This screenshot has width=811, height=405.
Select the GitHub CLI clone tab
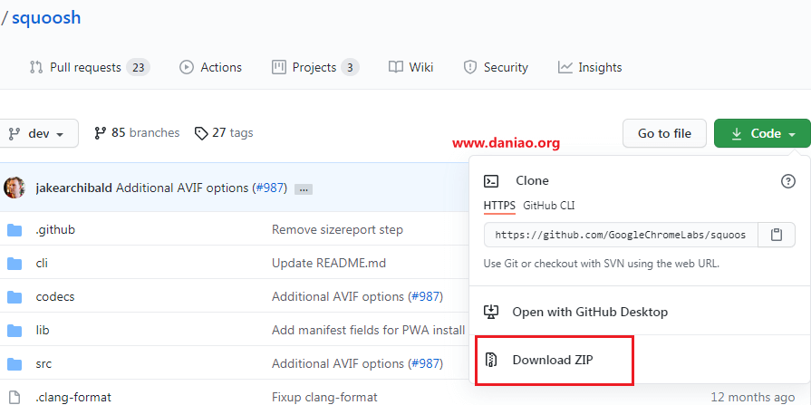pos(548,206)
